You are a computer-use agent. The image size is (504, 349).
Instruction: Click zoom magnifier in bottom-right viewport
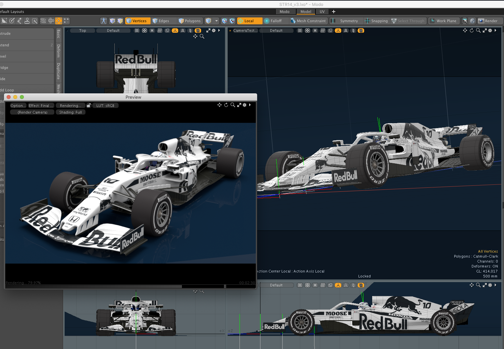(478, 285)
